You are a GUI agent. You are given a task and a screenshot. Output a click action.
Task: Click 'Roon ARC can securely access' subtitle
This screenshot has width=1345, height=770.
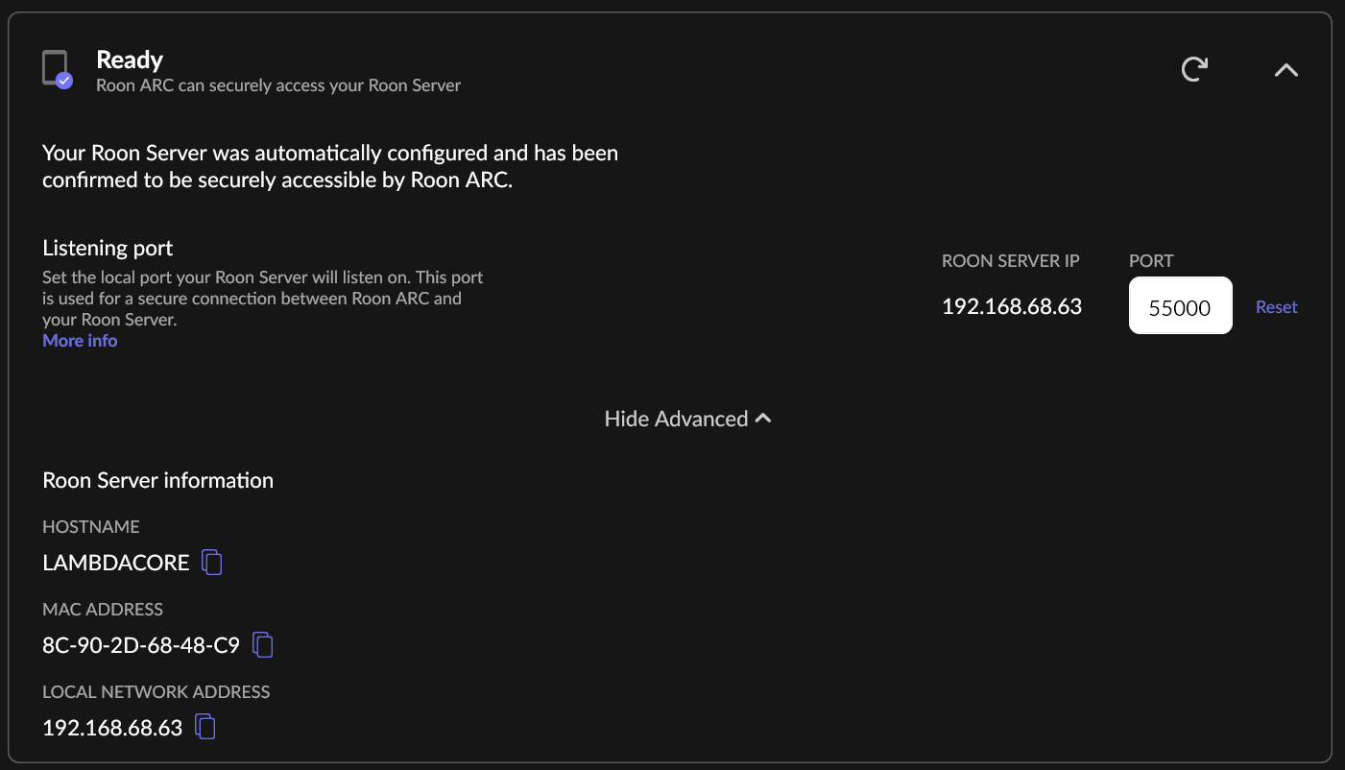[x=278, y=85]
